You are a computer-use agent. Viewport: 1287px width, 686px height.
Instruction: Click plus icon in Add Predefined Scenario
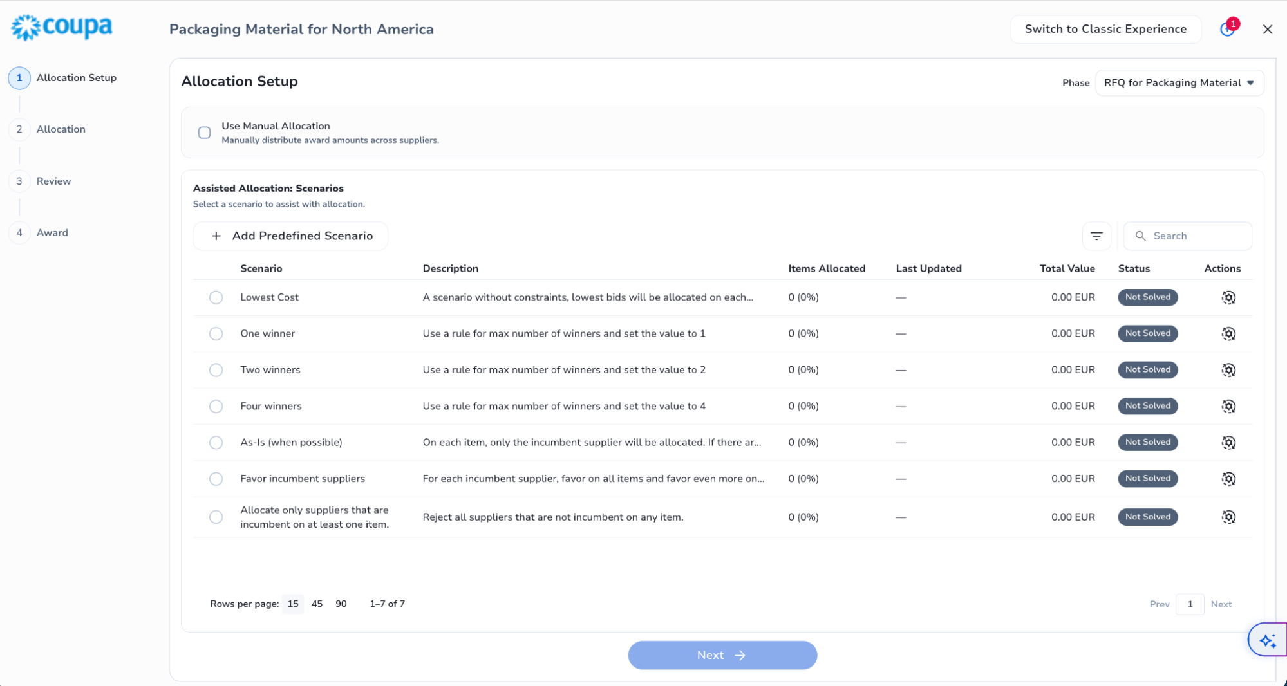[216, 236]
